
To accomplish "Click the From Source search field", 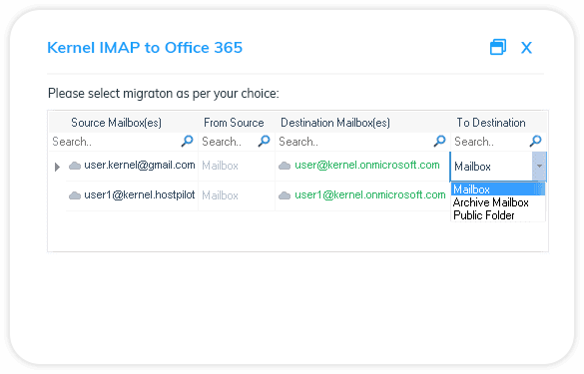I will click(x=229, y=142).
